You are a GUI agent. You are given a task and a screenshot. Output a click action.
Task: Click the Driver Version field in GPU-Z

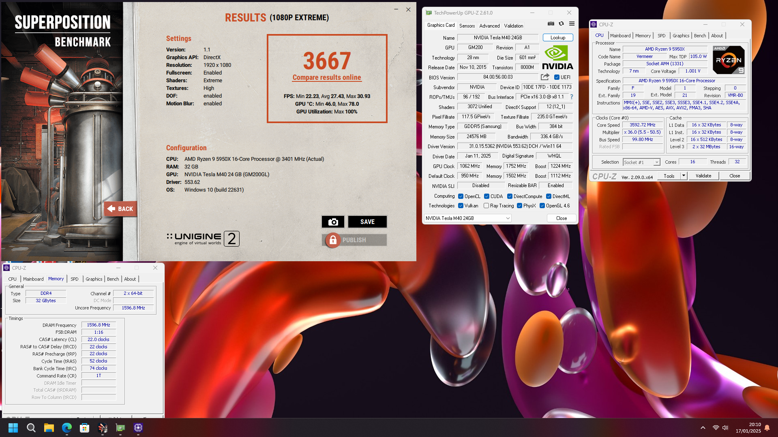point(514,146)
